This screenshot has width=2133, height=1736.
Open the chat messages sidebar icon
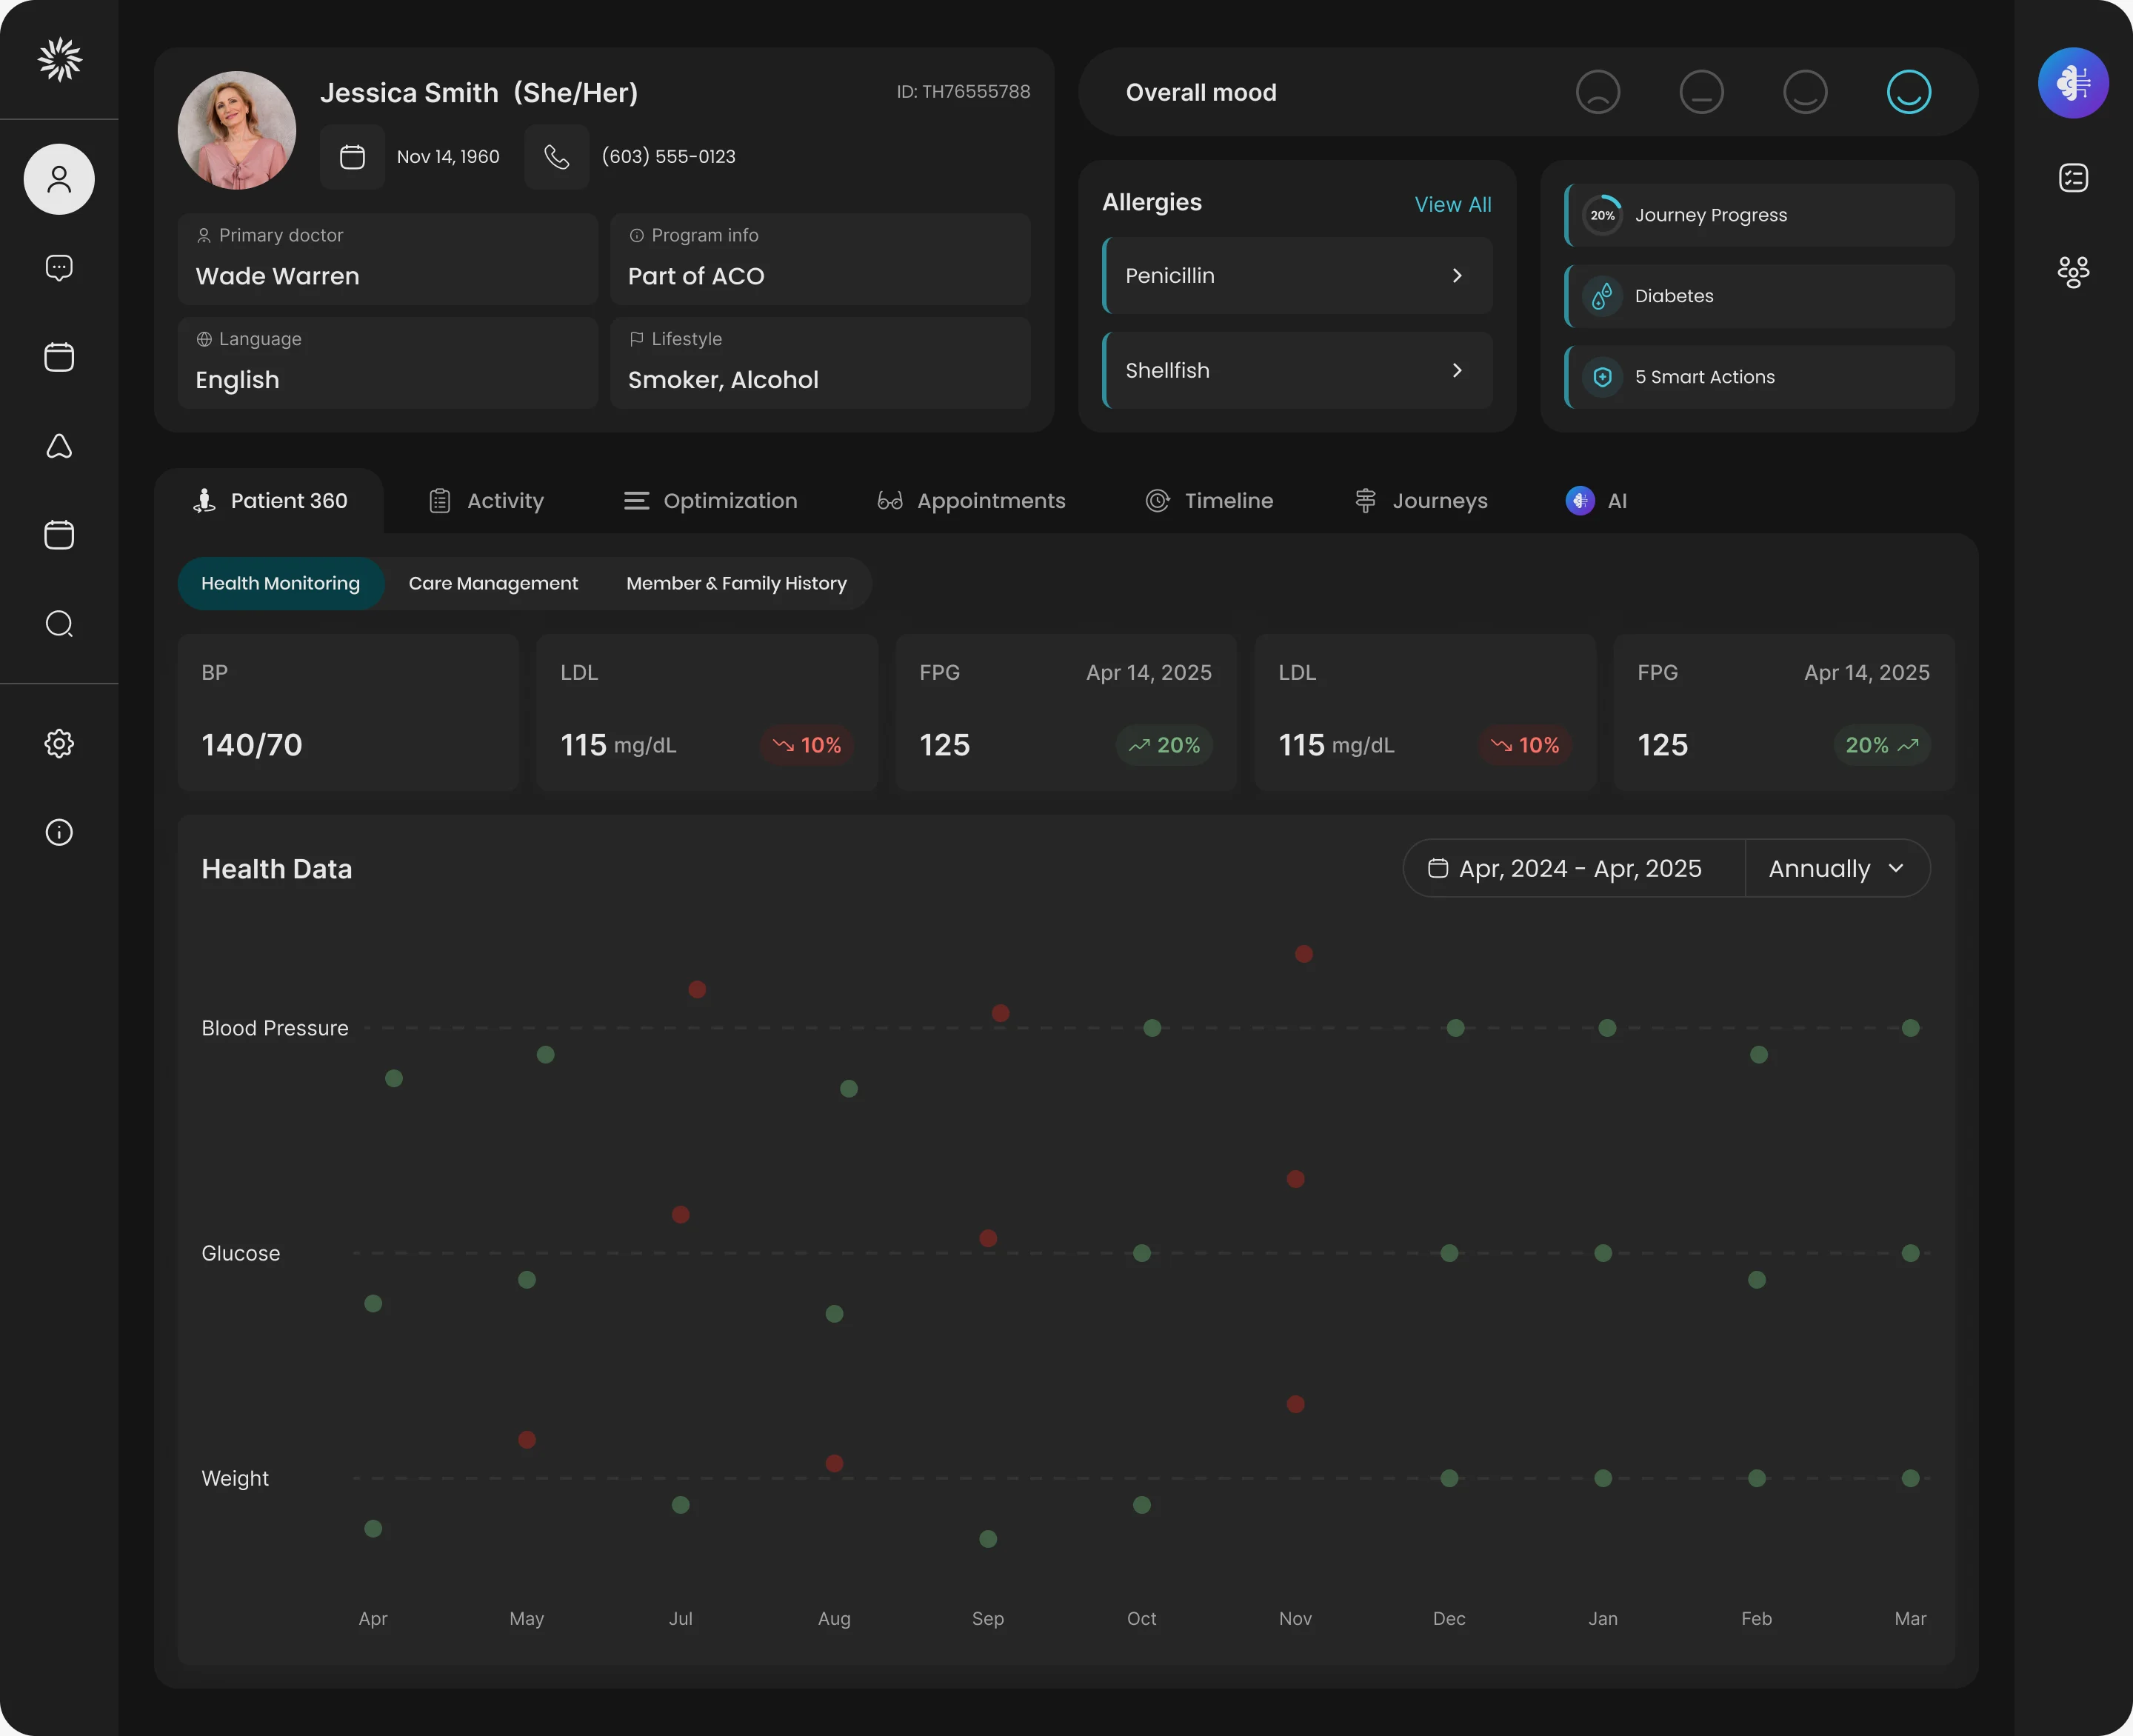click(x=59, y=268)
